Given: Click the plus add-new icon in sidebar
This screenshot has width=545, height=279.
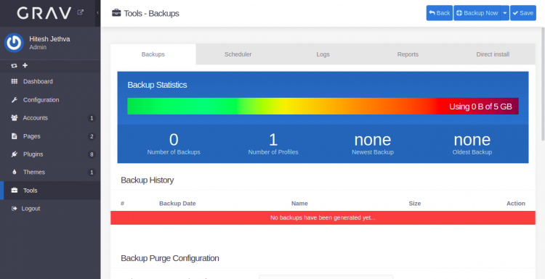Looking at the screenshot, I should click(25, 65).
